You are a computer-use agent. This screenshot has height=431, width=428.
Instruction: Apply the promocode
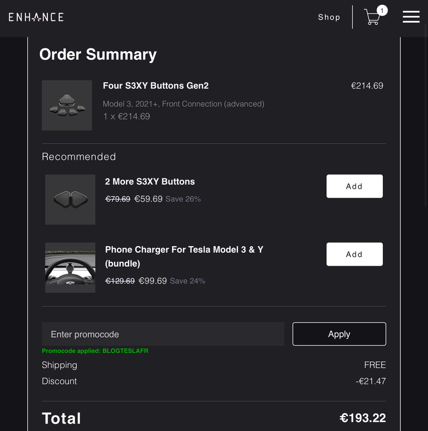339,334
